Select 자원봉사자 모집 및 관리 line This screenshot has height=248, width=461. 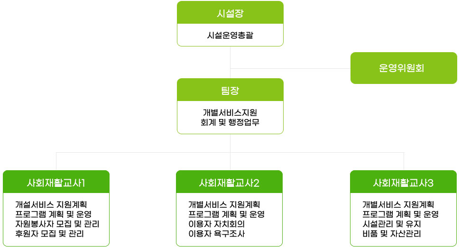point(57,224)
